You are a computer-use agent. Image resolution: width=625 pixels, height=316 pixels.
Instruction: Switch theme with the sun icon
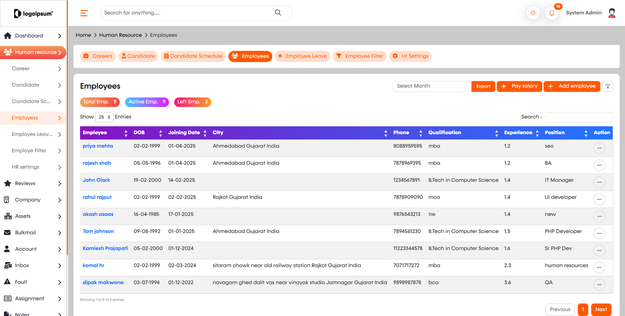pyautogui.click(x=533, y=13)
